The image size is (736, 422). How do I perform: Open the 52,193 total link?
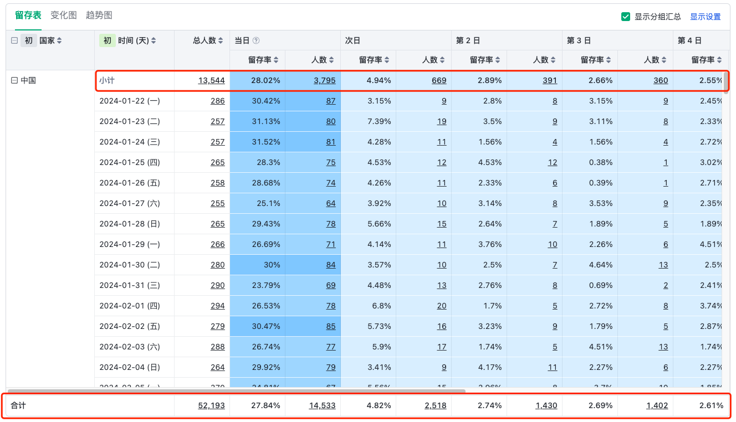pos(213,405)
